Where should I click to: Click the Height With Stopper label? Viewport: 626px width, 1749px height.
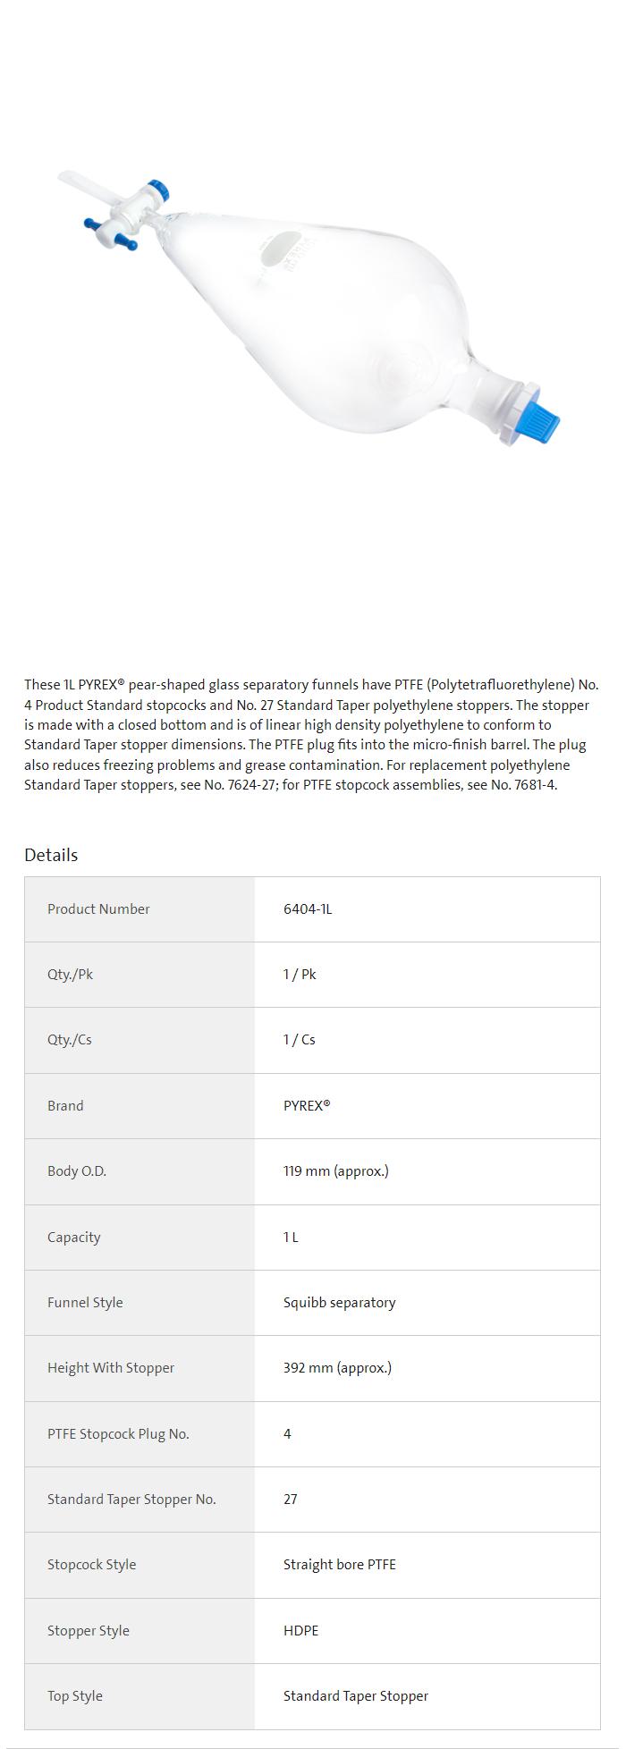tap(111, 1368)
